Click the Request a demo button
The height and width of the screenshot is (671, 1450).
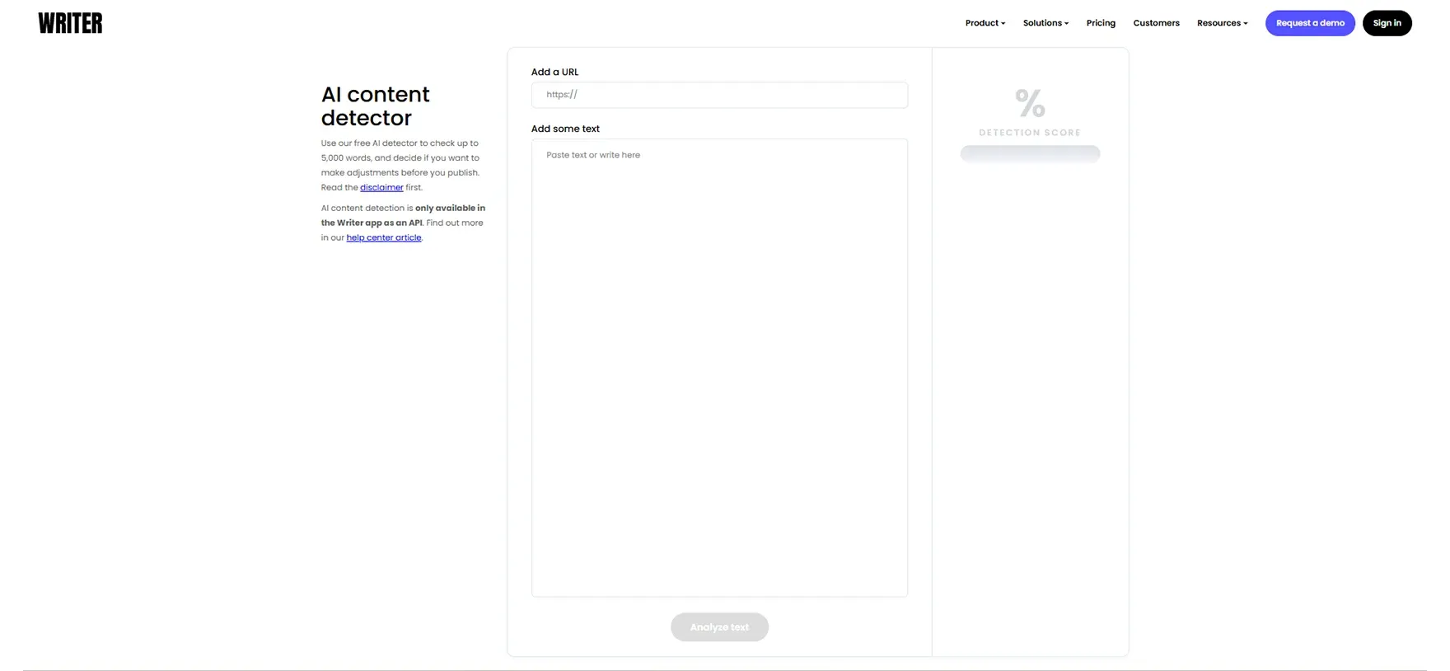point(1310,23)
